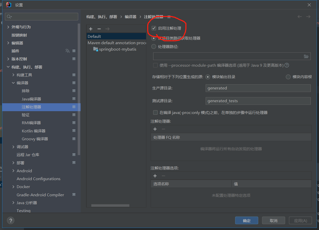Uncheck 启用注解处理
This screenshot has height=230, width=319.
[x=154, y=29]
